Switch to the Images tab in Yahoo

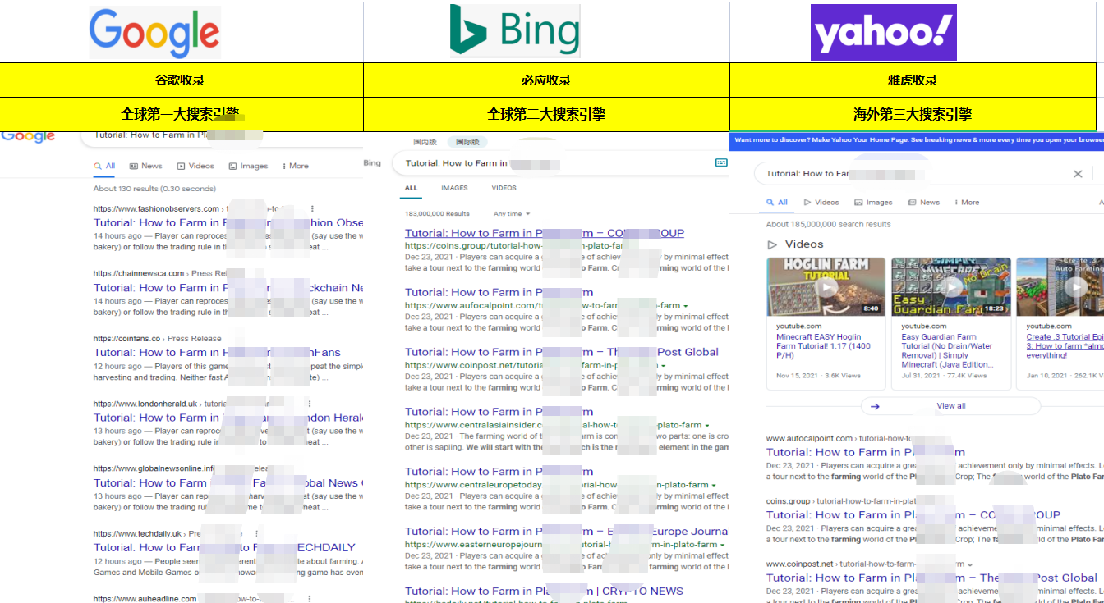tap(873, 203)
